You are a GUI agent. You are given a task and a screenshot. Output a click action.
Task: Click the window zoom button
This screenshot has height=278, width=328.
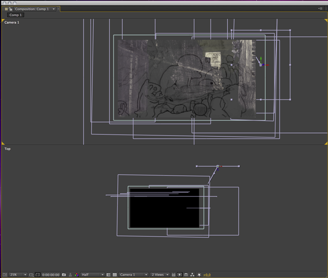coord(15,3)
